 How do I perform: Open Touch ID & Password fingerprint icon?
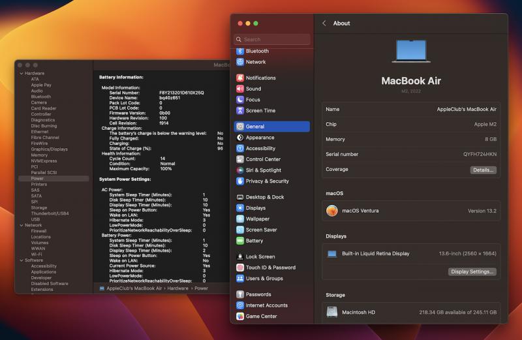pos(240,268)
